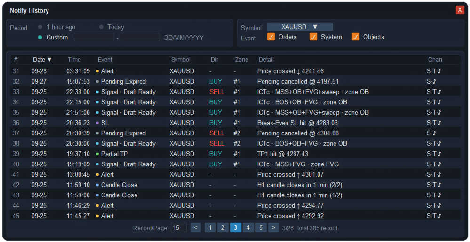The height and width of the screenshot is (242, 470).
Task: Click the green Partial TP dot row 39
Action: point(97,154)
